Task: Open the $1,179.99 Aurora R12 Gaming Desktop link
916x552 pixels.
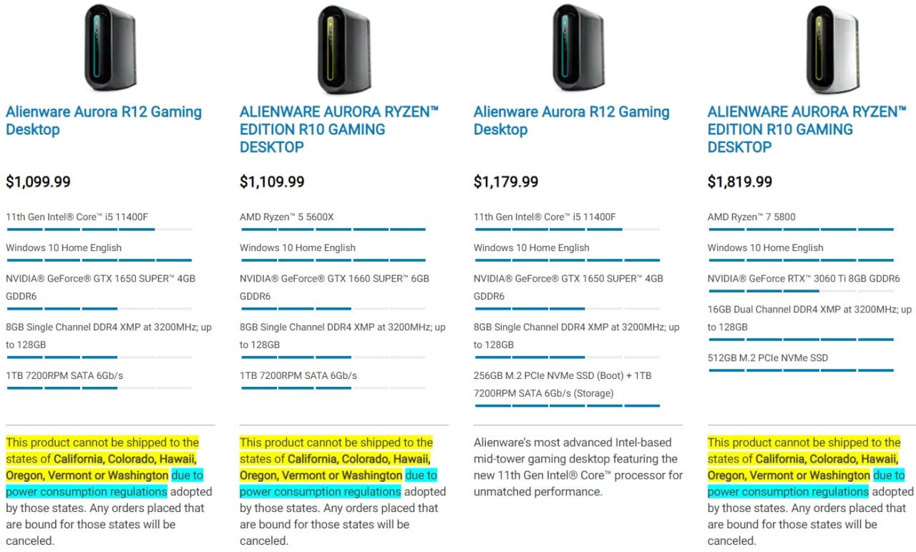Action: point(572,121)
